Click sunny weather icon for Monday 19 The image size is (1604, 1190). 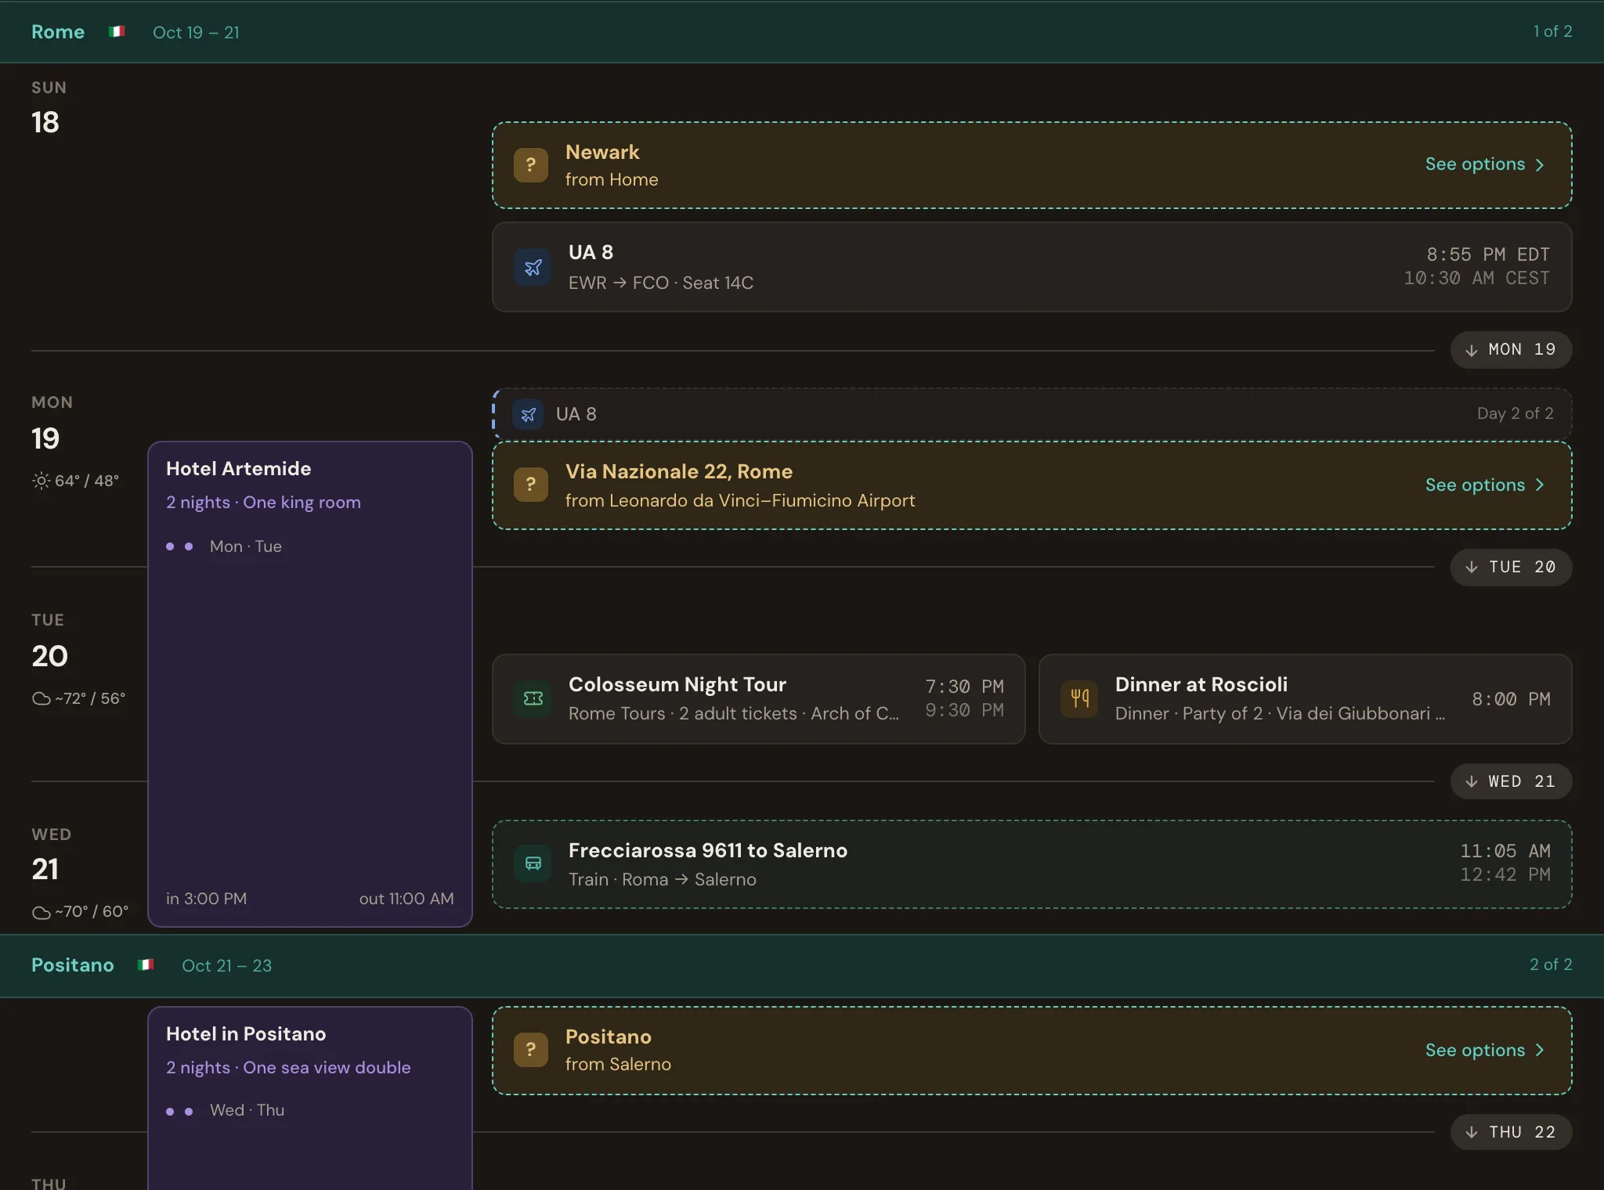(41, 481)
